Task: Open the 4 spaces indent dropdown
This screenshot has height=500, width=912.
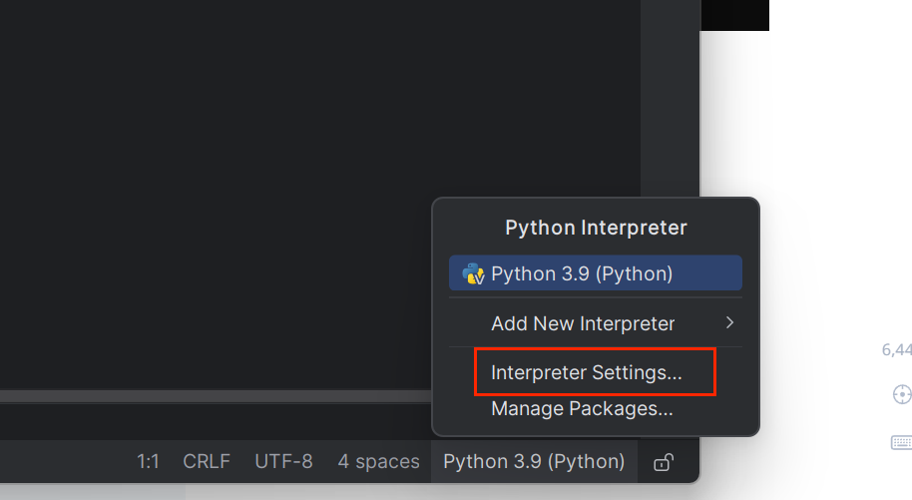Action: (378, 461)
